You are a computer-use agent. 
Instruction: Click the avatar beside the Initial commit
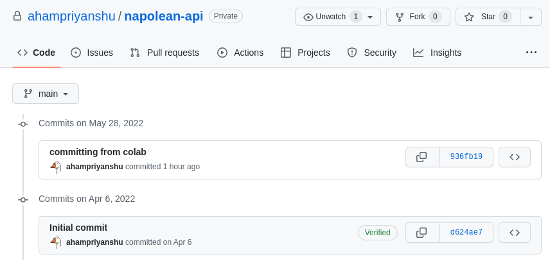[56, 242]
